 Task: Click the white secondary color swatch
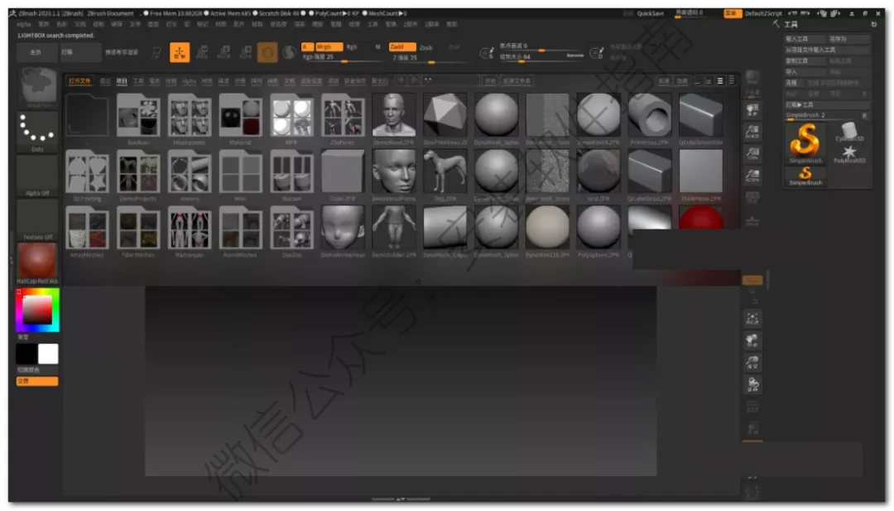(48, 354)
